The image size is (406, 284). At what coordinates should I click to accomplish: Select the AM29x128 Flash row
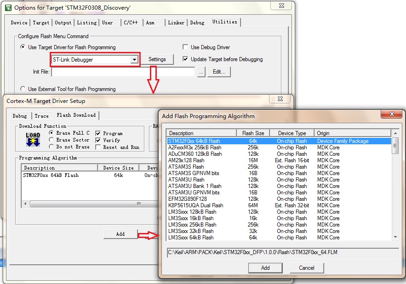pyautogui.click(x=279, y=160)
